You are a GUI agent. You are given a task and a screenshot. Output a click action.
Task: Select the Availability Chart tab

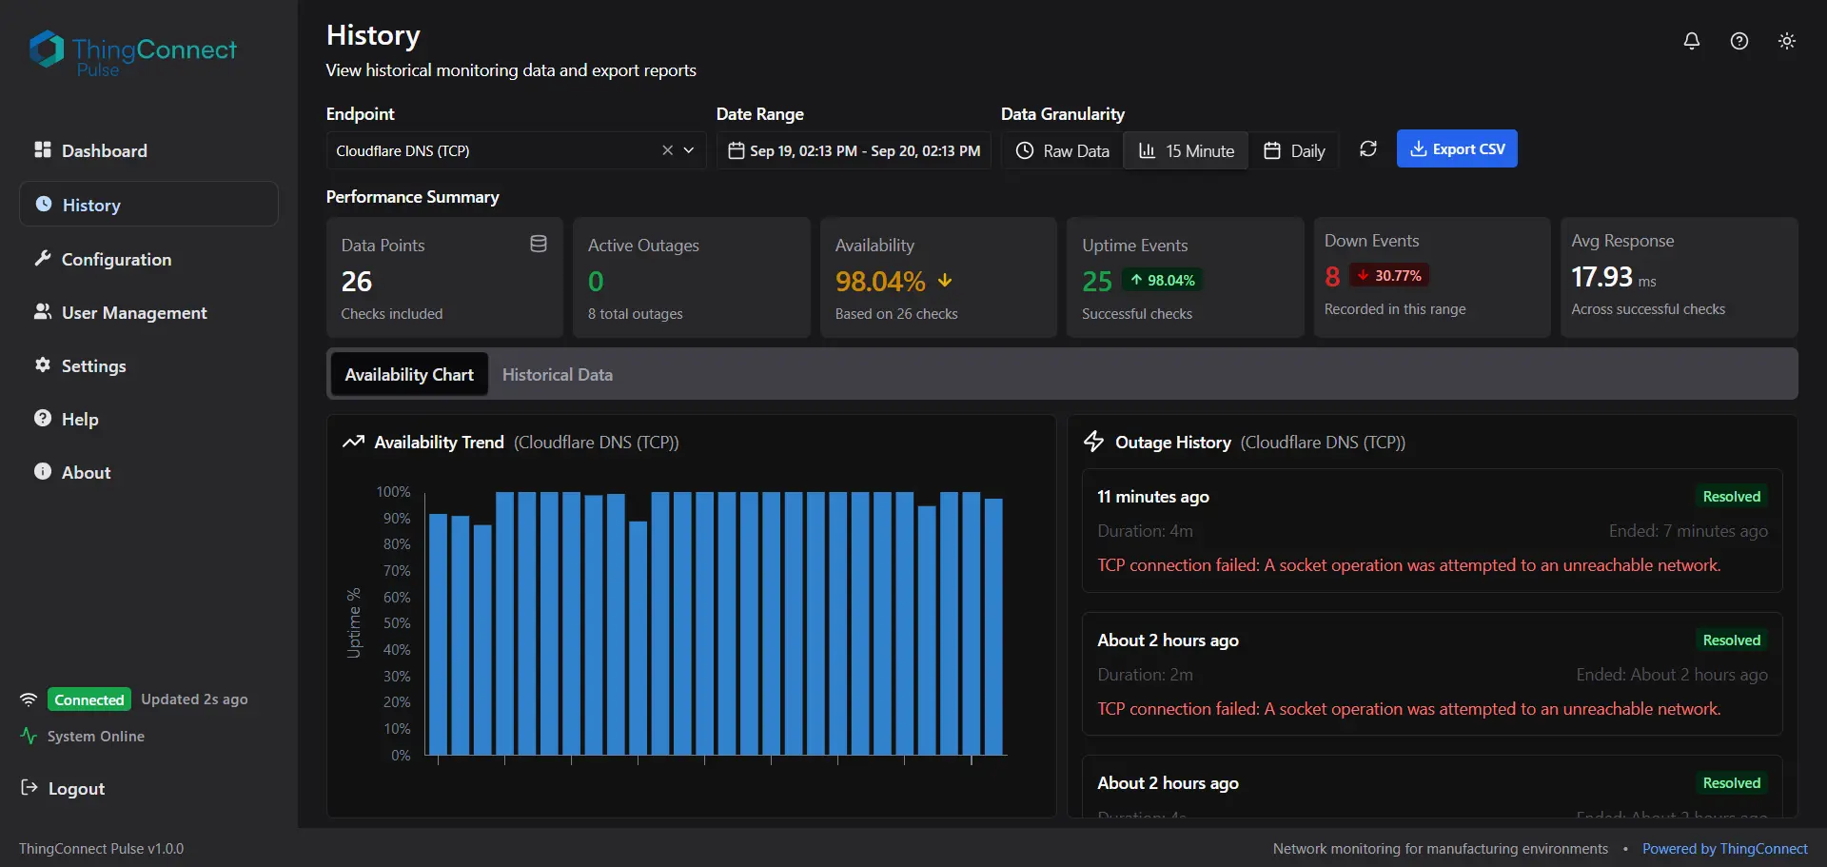click(x=409, y=375)
